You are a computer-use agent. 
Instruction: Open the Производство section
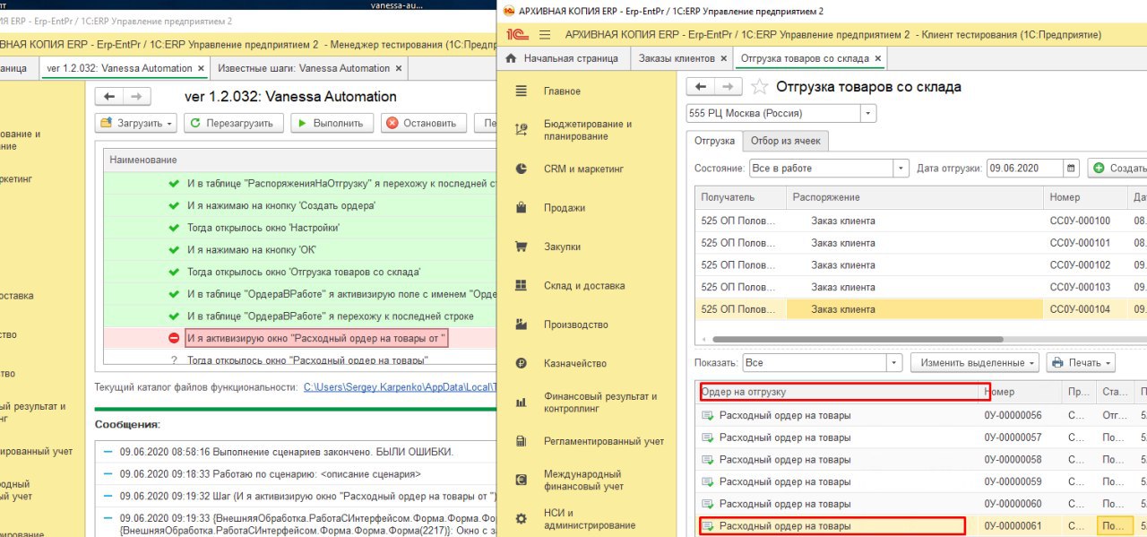(x=575, y=325)
